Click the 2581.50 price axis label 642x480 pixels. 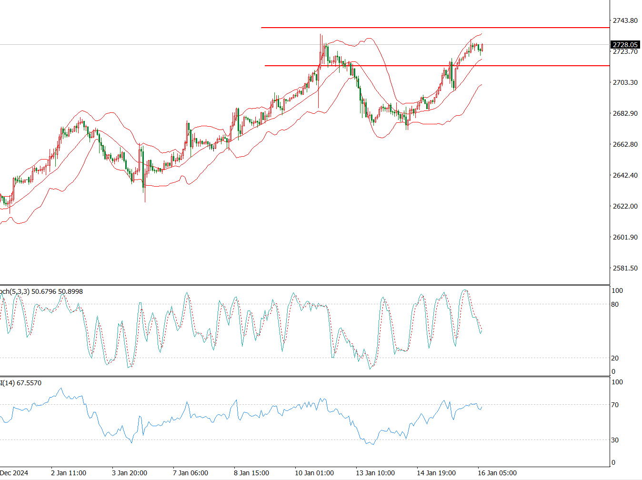pos(625,268)
